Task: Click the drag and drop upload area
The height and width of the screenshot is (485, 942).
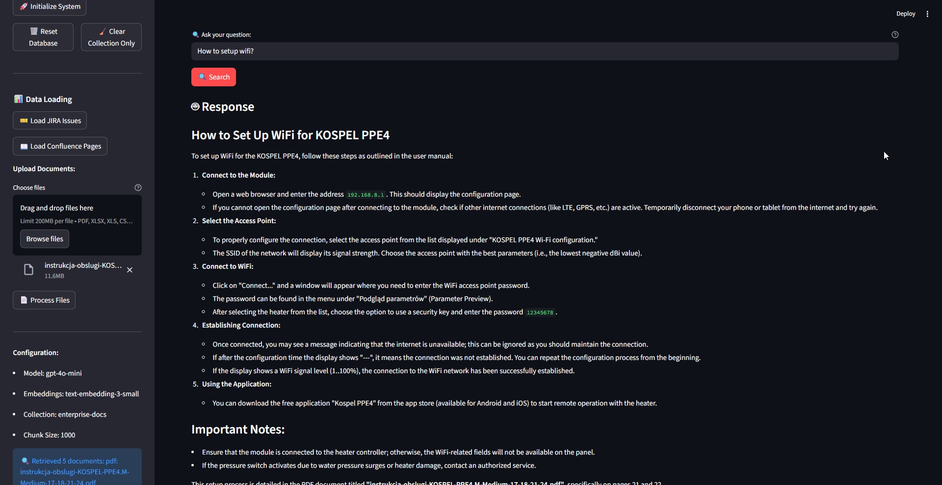Action: (77, 214)
